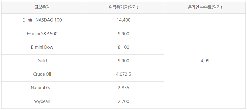This screenshot has width=247, height=110.
Task: Click the 4,072.5 margin value
Action: (123, 74)
